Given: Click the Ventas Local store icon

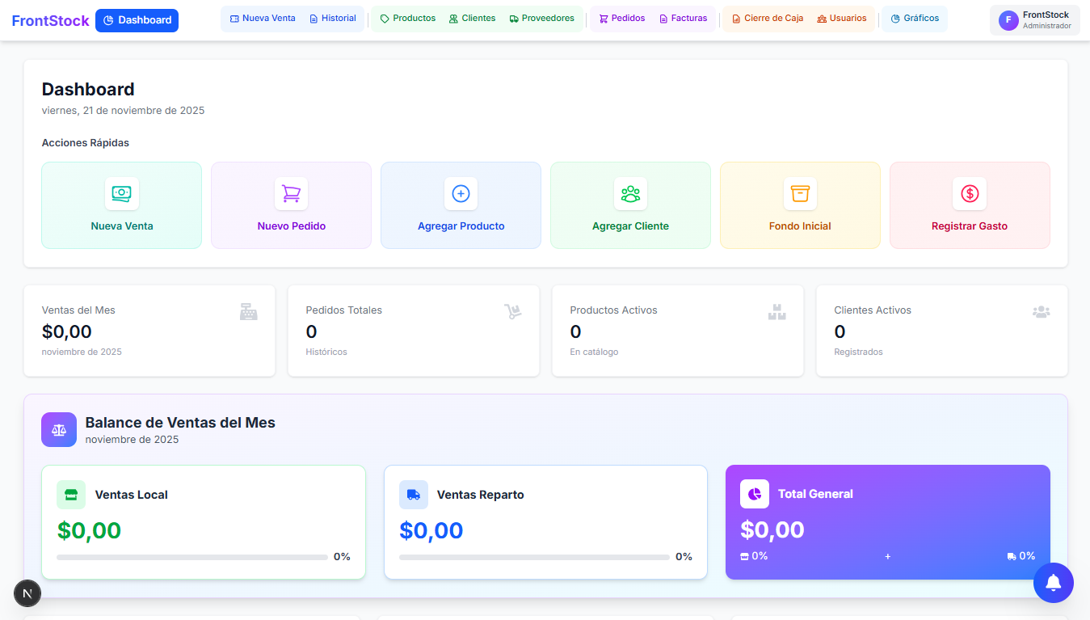Looking at the screenshot, I should [71, 494].
